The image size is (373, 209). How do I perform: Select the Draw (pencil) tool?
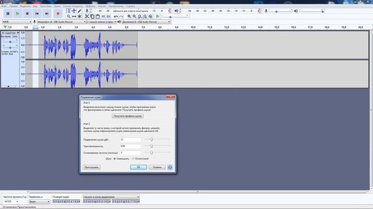pos(79,11)
